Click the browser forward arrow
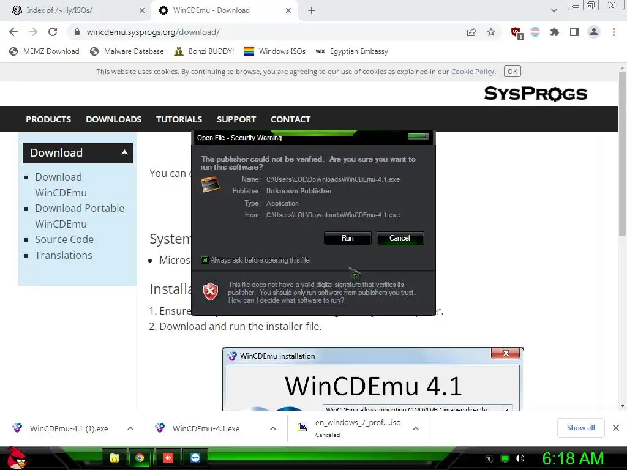Viewport: 627px width, 470px height. point(33,32)
